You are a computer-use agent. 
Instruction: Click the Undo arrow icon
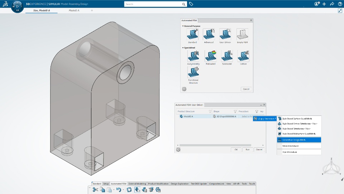coord(119,190)
